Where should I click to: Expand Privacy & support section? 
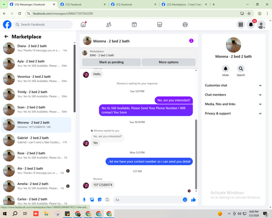[x=233, y=114]
